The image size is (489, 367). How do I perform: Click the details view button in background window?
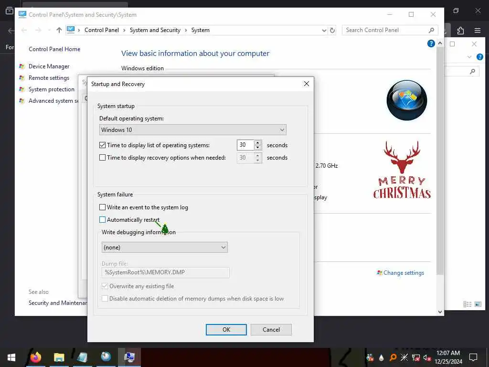[468, 304]
